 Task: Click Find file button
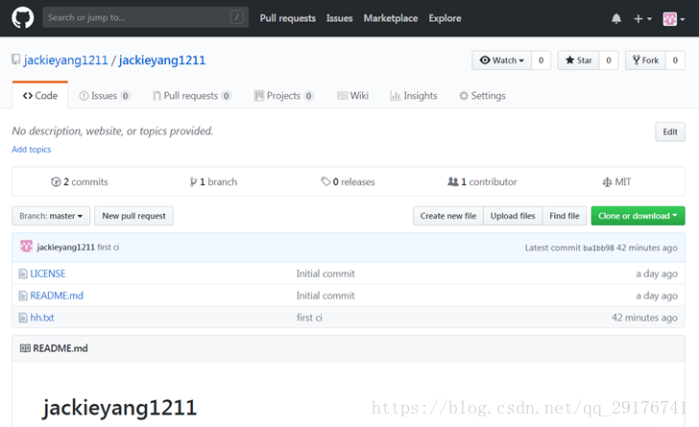pyautogui.click(x=565, y=216)
